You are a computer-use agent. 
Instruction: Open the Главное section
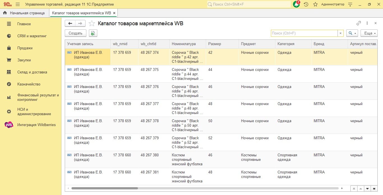coord(24,24)
